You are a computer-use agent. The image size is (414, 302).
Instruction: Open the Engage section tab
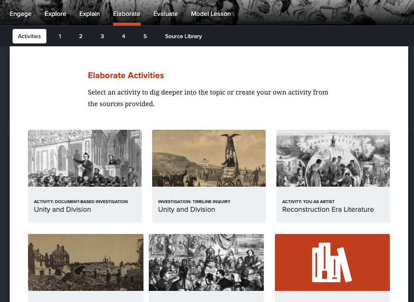(21, 14)
